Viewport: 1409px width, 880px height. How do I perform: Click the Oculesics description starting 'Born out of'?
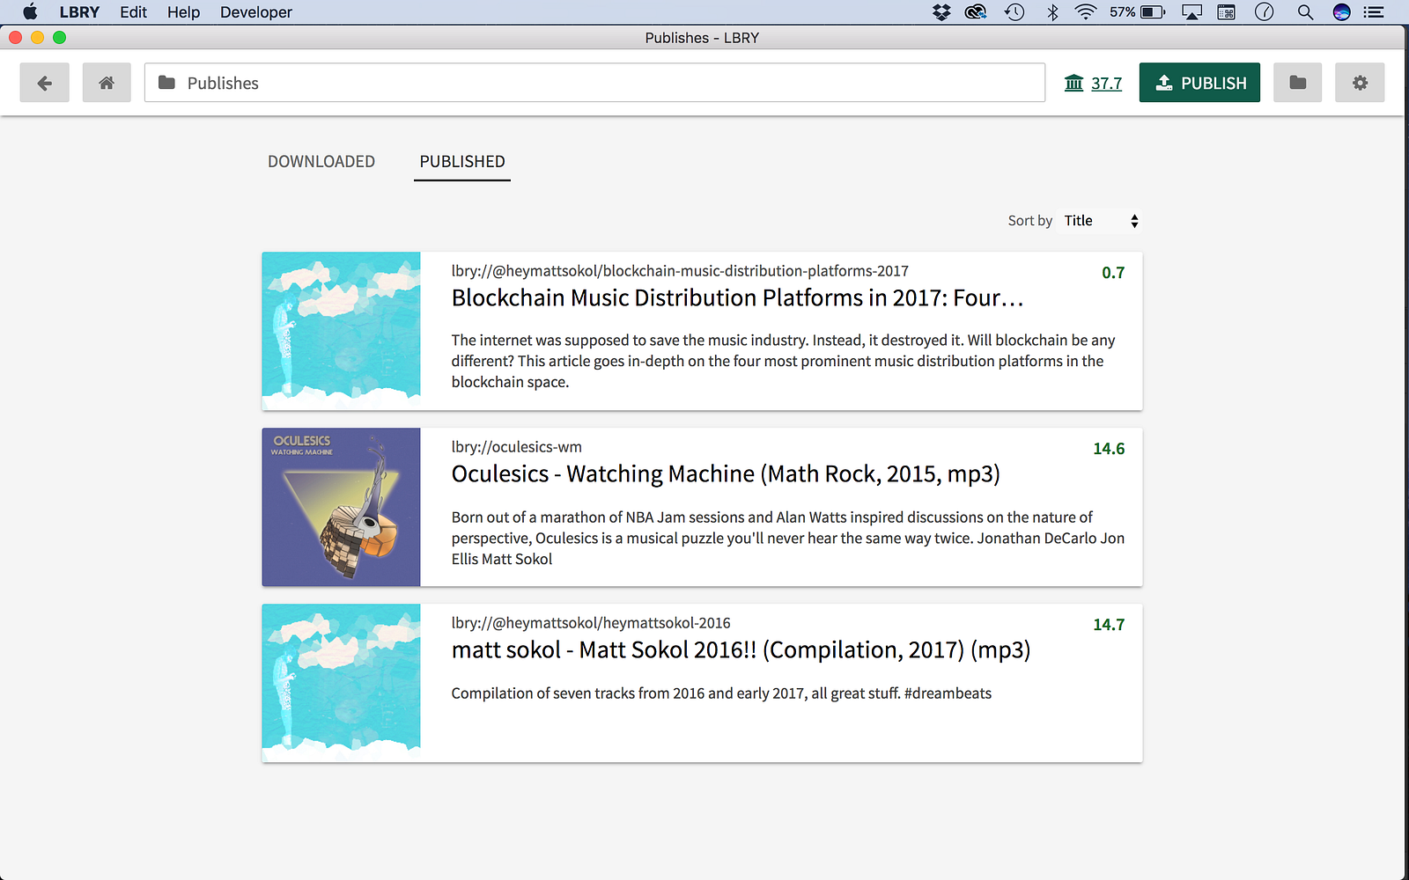pos(788,538)
